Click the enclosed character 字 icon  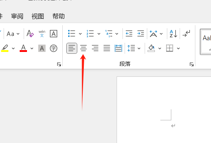pyautogui.click(x=54, y=48)
